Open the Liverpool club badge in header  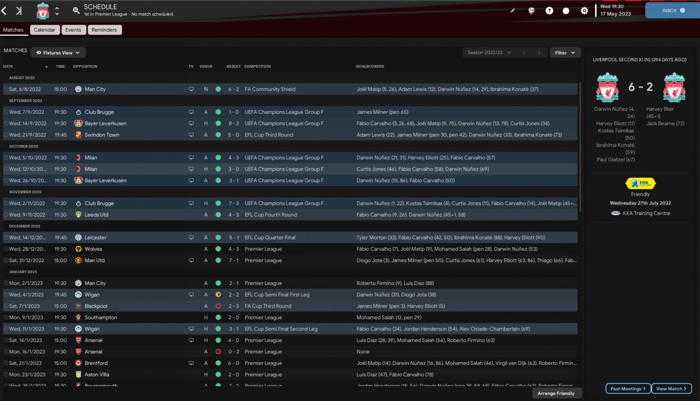click(x=43, y=10)
